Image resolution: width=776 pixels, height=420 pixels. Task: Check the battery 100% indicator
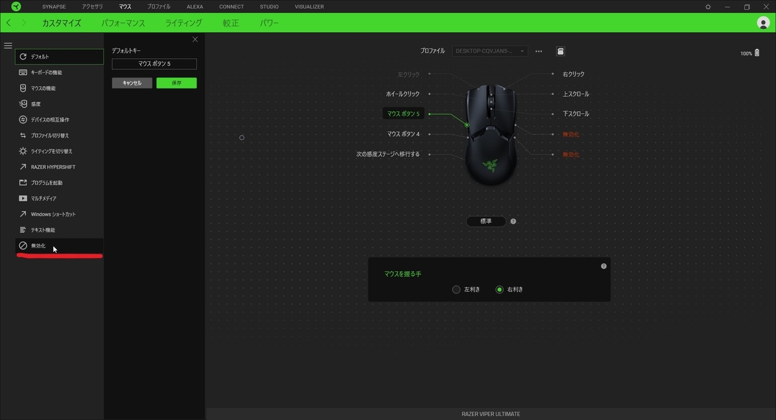coord(750,53)
